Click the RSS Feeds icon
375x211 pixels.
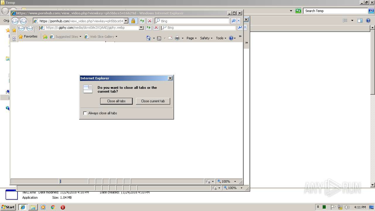click(159, 38)
